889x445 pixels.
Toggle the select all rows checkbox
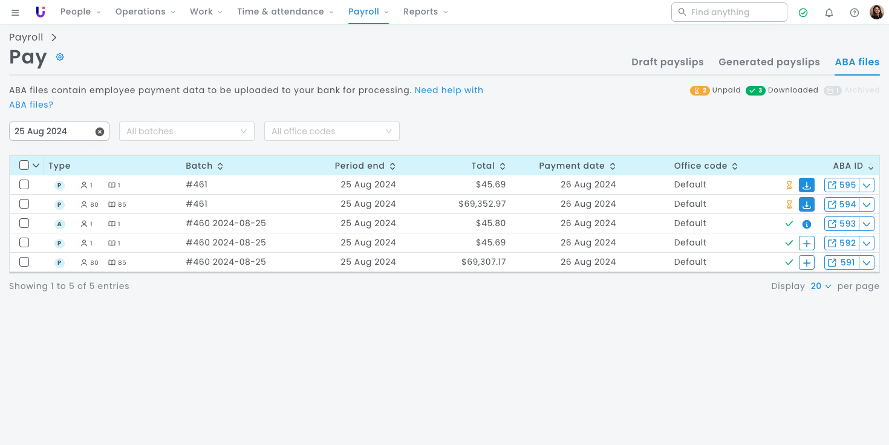pyautogui.click(x=24, y=165)
